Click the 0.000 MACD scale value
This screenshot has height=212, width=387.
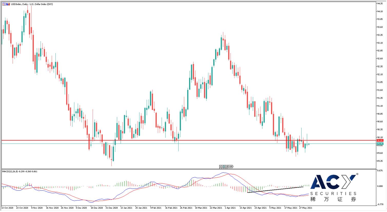point(380,186)
